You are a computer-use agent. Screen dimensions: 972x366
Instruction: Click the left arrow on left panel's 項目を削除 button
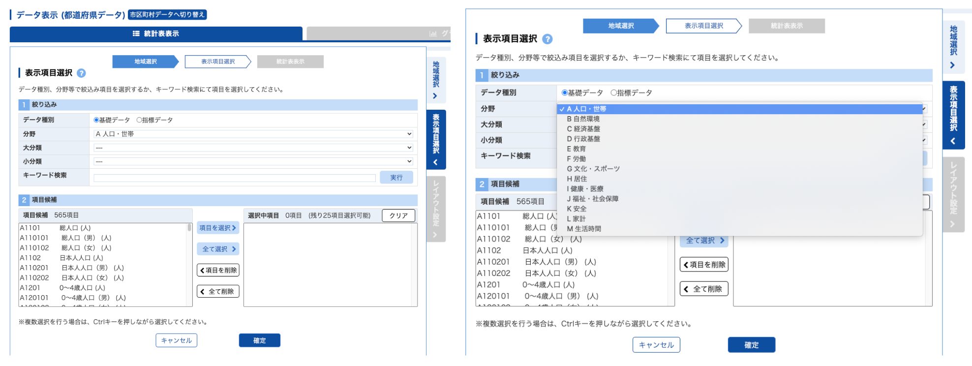coord(202,270)
